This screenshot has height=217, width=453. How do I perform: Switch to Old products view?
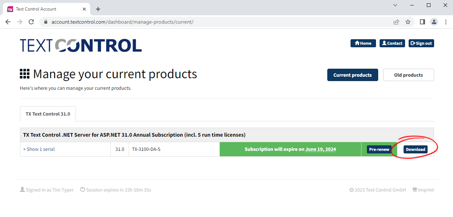[x=408, y=75]
